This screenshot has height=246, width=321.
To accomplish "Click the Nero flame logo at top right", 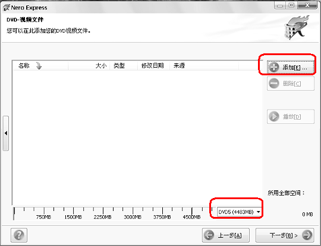I will [x=296, y=27].
